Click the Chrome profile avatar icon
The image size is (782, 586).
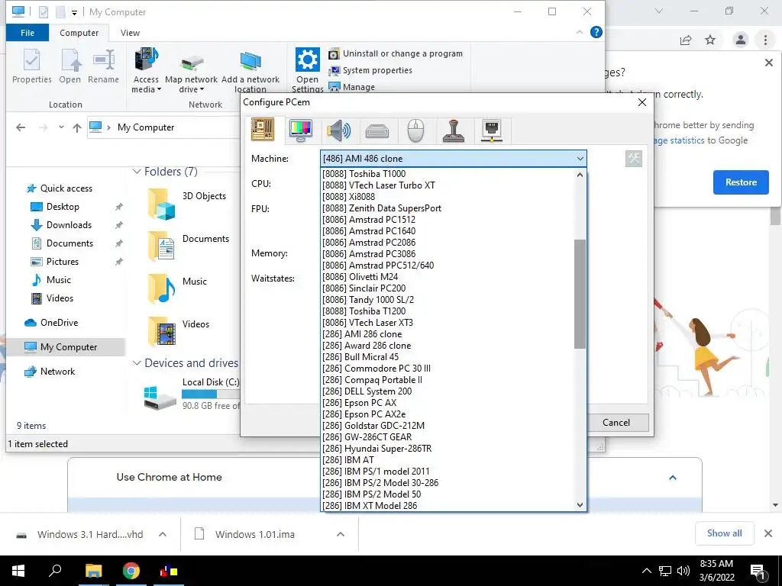click(741, 40)
